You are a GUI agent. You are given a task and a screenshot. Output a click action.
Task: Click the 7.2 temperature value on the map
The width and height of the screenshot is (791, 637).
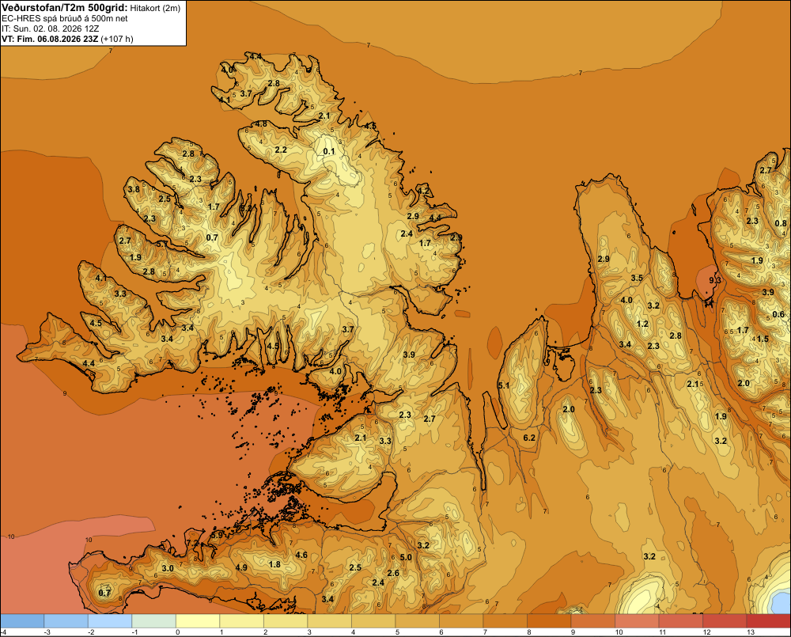pos(192,543)
